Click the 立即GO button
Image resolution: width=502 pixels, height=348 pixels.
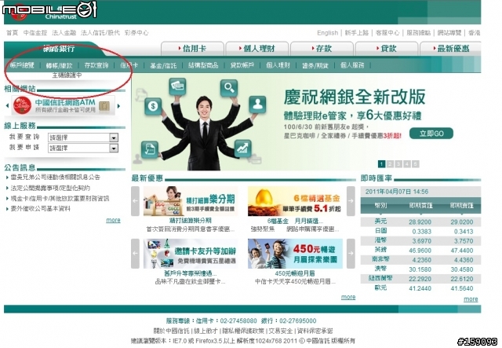point(431,134)
